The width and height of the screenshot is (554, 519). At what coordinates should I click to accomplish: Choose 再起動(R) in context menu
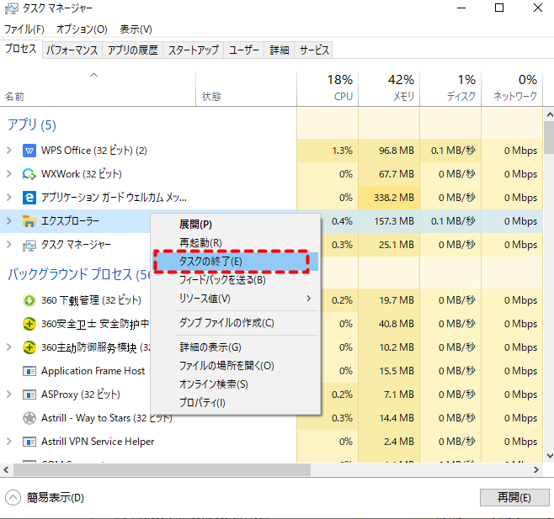(x=235, y=243)
